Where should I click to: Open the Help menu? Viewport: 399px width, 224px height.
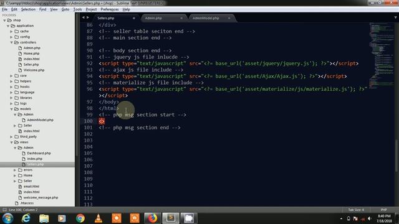point(126,9)
